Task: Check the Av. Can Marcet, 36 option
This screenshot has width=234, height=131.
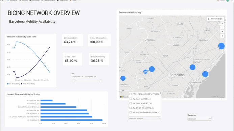Action: [x=131, y=103]
